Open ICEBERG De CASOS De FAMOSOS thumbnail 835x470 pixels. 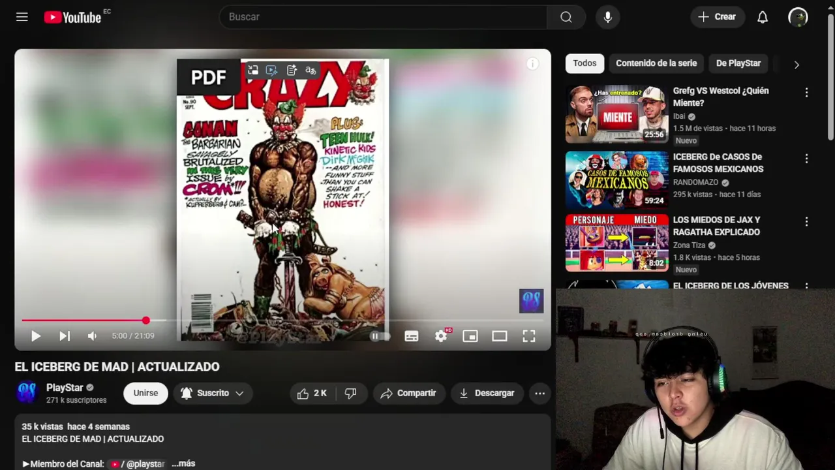[x=617, y=180]
